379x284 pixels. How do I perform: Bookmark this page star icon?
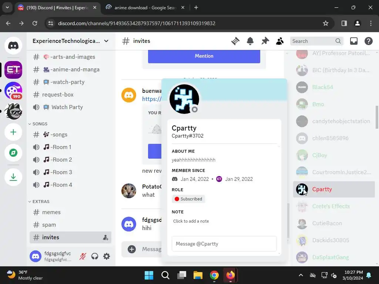tap(326, 23)
